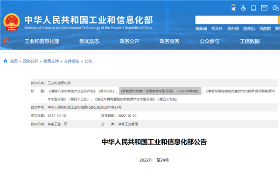Click the WeChat icon in header
280x176 pixels.
click(x=275, y=8)
